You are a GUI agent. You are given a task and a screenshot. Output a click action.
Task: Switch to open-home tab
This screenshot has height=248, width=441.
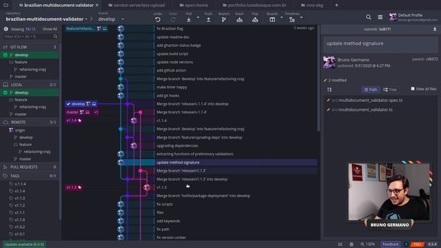click(x=194, y=5)
